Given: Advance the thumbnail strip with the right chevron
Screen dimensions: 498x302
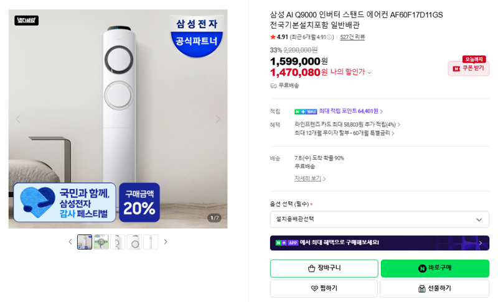Looking at the screenshot, I should click(x=166, y=242).
